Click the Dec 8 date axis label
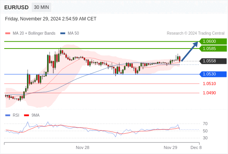This screenshot has height=154, width=228. click(x=196, y=147)
